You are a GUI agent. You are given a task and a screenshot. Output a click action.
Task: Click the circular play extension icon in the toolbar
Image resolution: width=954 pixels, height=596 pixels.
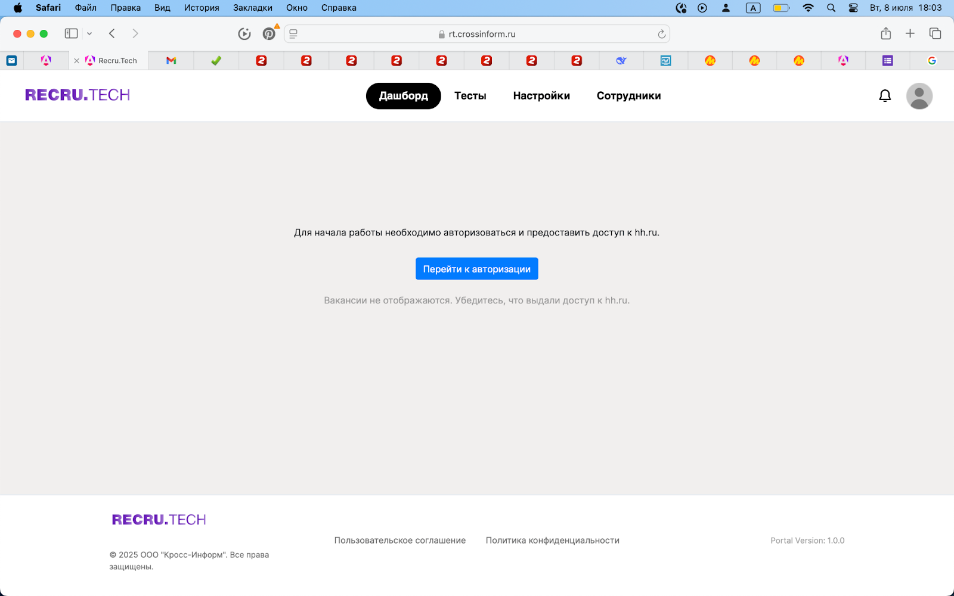click(x=244, y=34)
